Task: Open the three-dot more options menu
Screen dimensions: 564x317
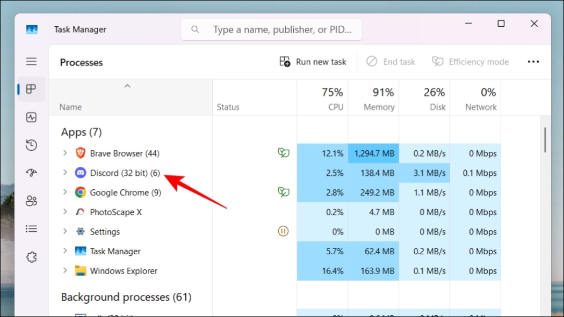Action: coord(533,62)
